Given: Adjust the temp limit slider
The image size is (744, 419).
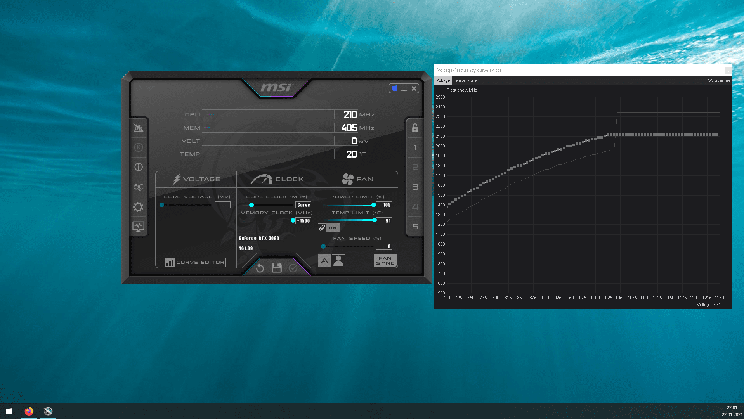Looking at the screenshot, I should tap(375, 220).
